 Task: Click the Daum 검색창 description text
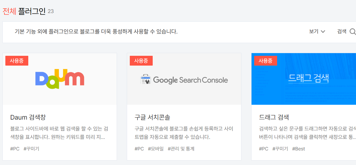[x=59, y=133]
